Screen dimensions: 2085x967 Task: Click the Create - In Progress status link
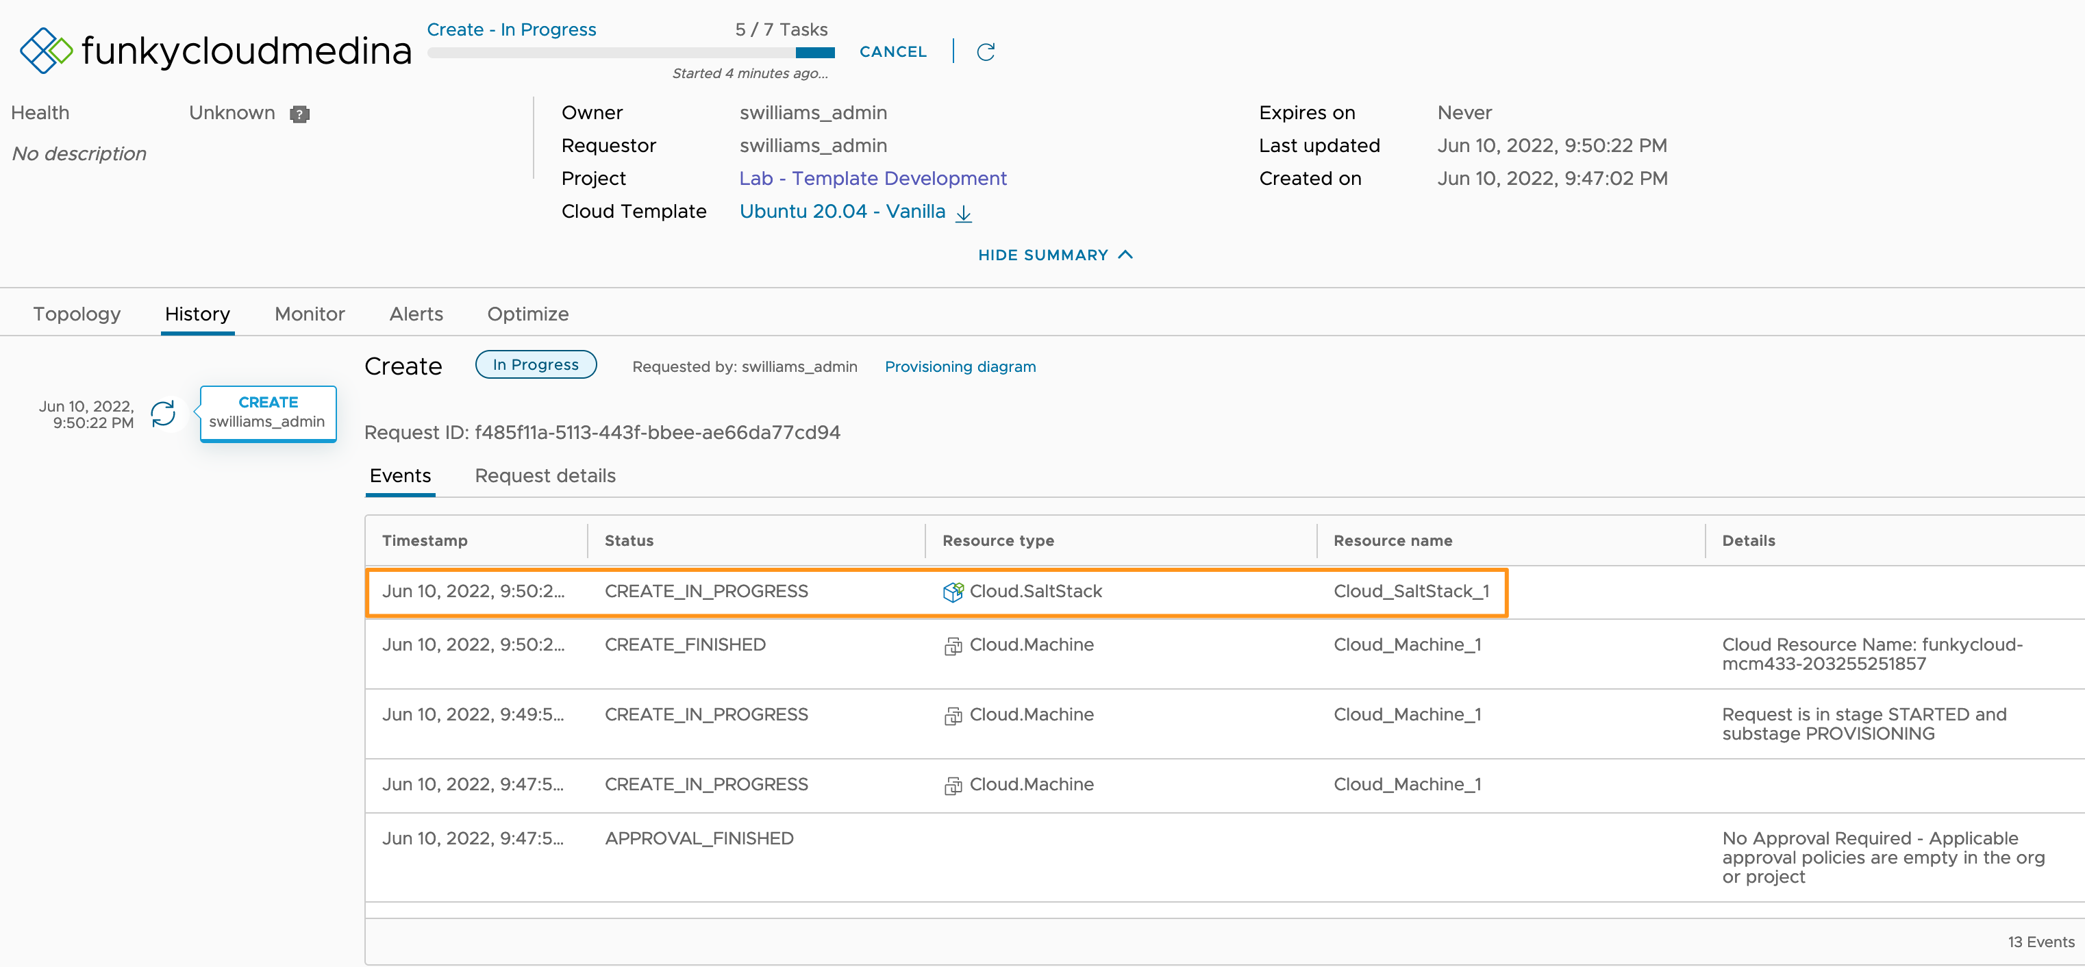(512, 30)
